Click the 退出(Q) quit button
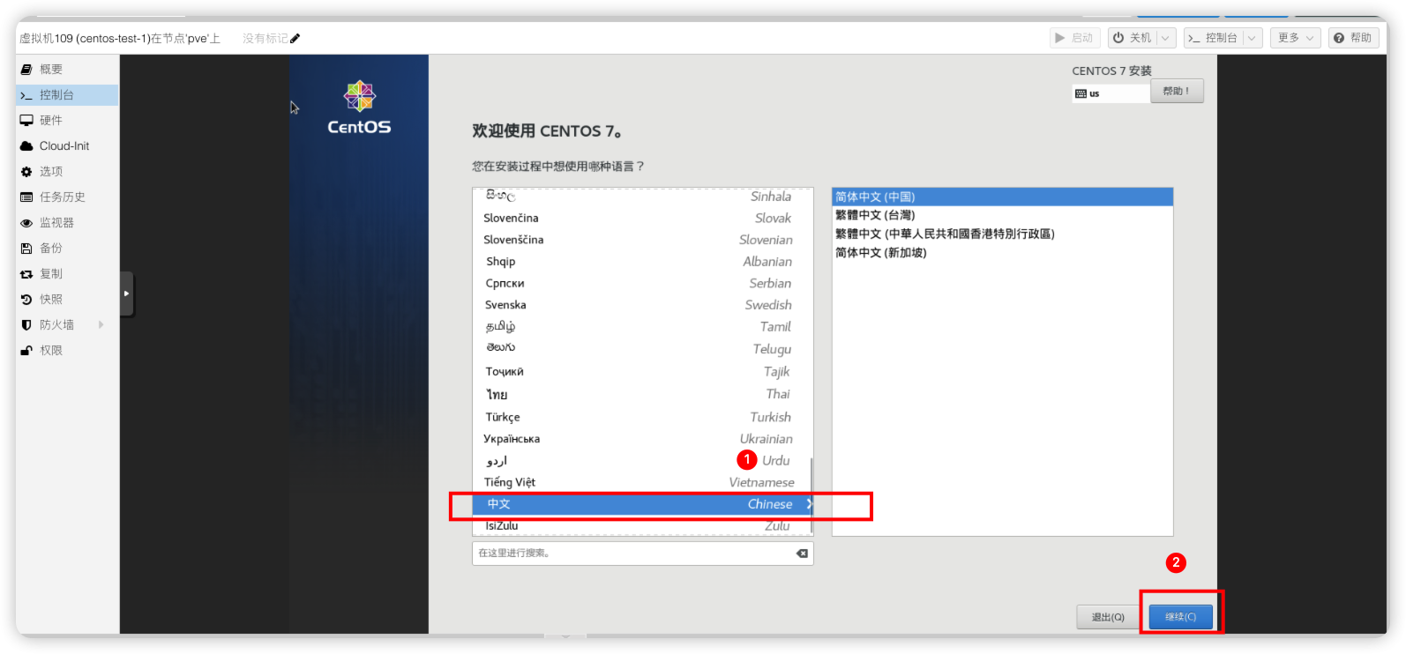The height and width of the screenshot is (654, 1406). coord(1108,617)
